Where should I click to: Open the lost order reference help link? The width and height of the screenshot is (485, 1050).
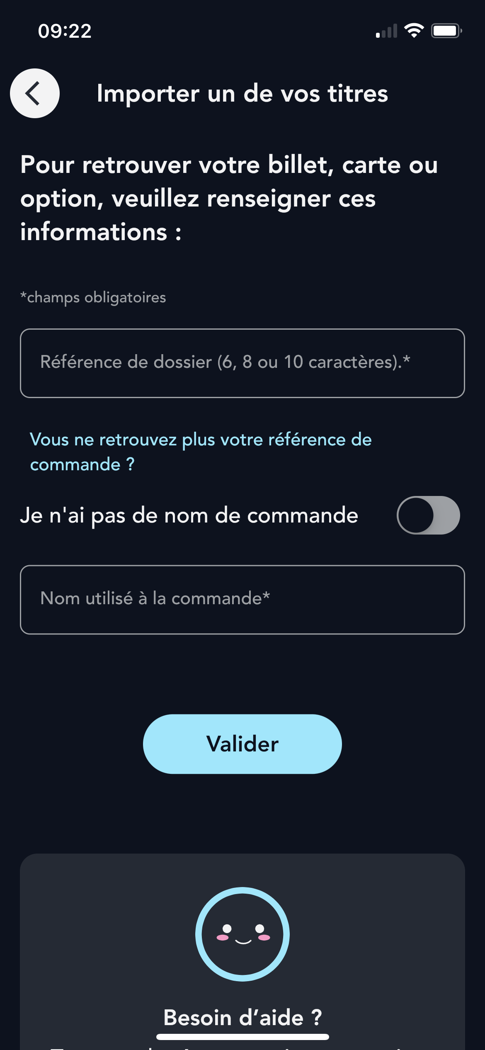(x=201, y=452)
